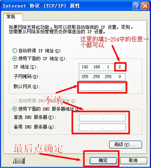Select 使用下面的 DNS 服务器地址 radio button

pos(15,109)
